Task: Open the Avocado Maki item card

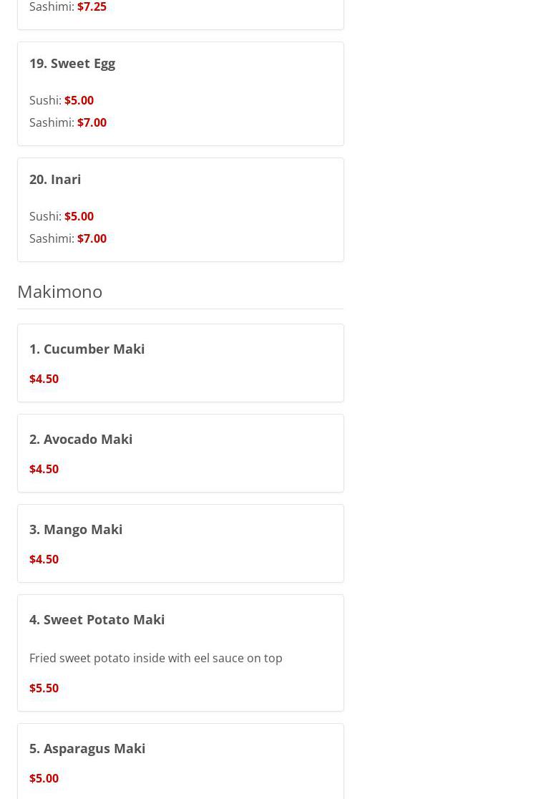Action: coord(181,453)
